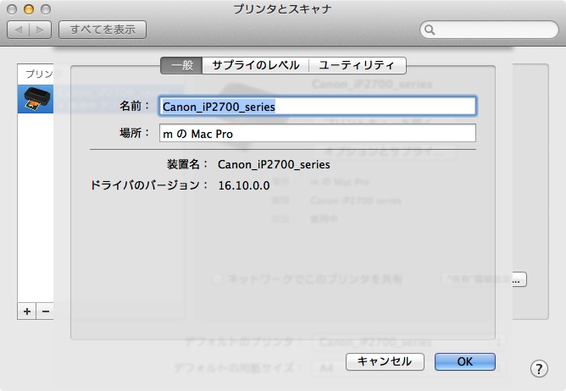Open the デフォルトのプリンタ dropdown
The height and width of the screenshot is (391, 566).
[x=406, y=342]
